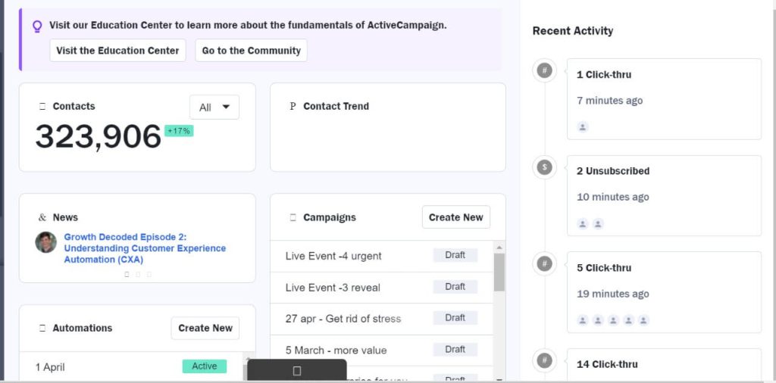Click the Contact Trend card title
This screenshot has width=776, height=383.
click(x=336, y=106)
